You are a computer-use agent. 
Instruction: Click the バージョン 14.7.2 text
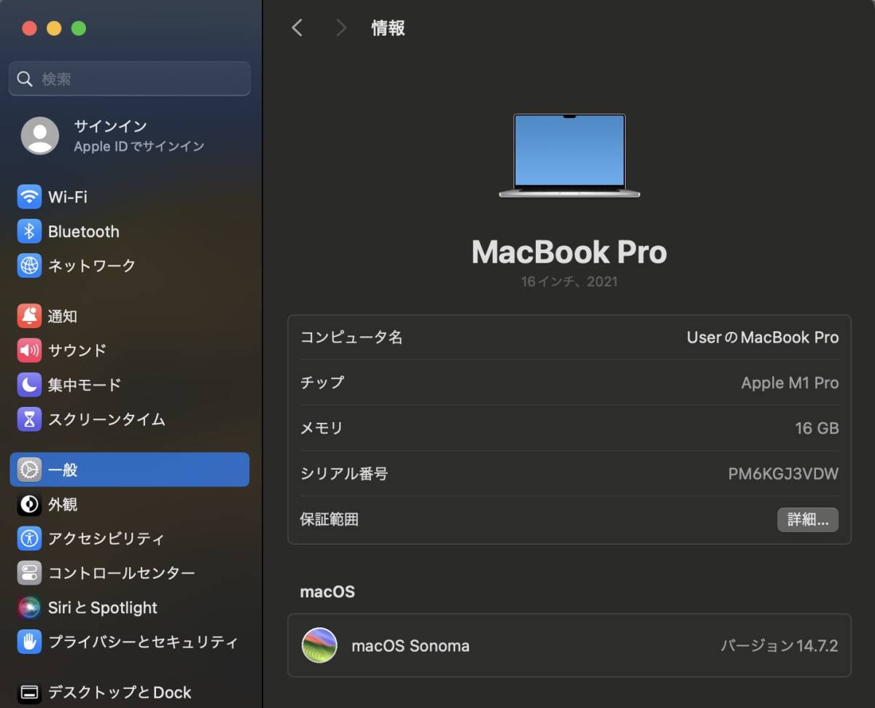click(x=779, y=646)
